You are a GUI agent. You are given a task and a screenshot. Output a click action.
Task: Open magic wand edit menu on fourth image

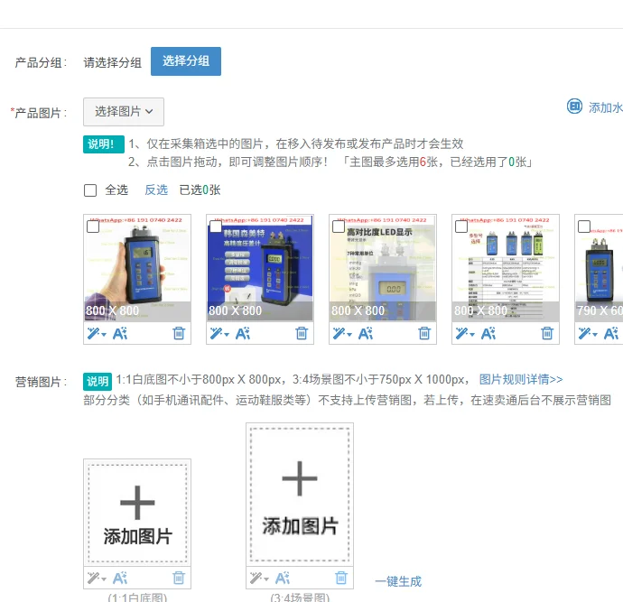coord(465,333)
